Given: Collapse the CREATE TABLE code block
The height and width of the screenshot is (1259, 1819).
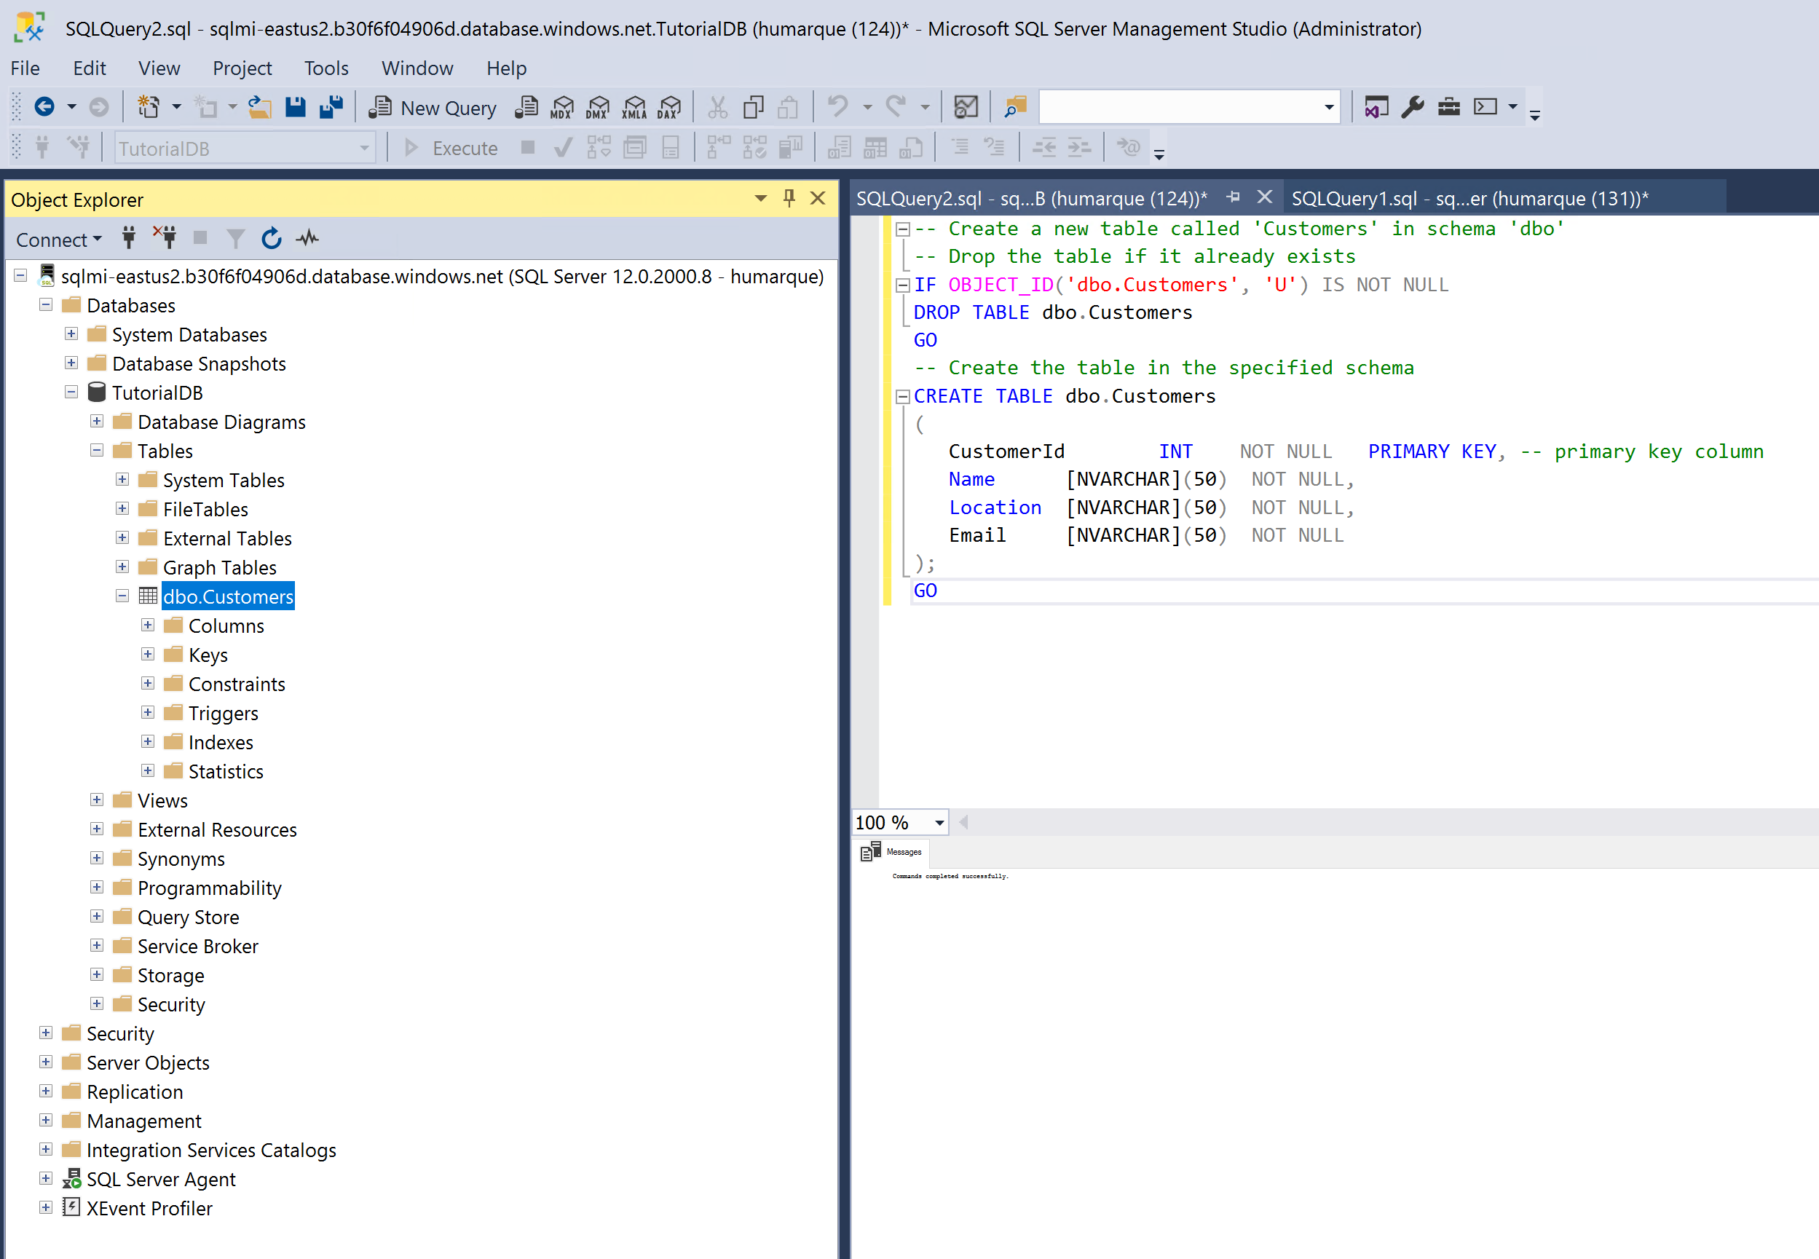Looking at the screenshot, I should pyautogui.click(x=903, y=397).
